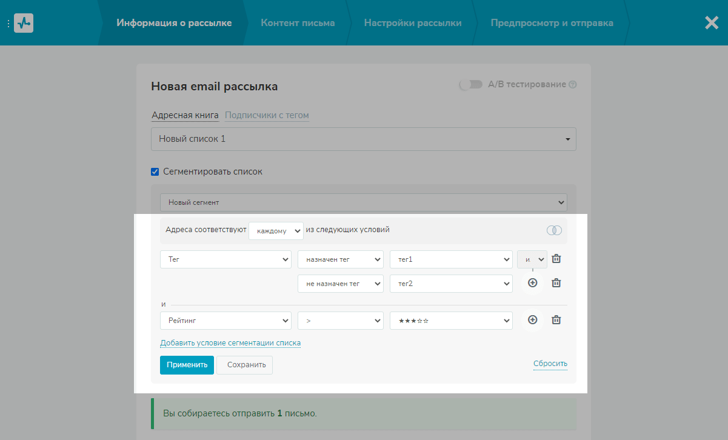728x440 pixels.
Task: Click the plus icon in Рейтинг row
Action: tap(532, 320)
